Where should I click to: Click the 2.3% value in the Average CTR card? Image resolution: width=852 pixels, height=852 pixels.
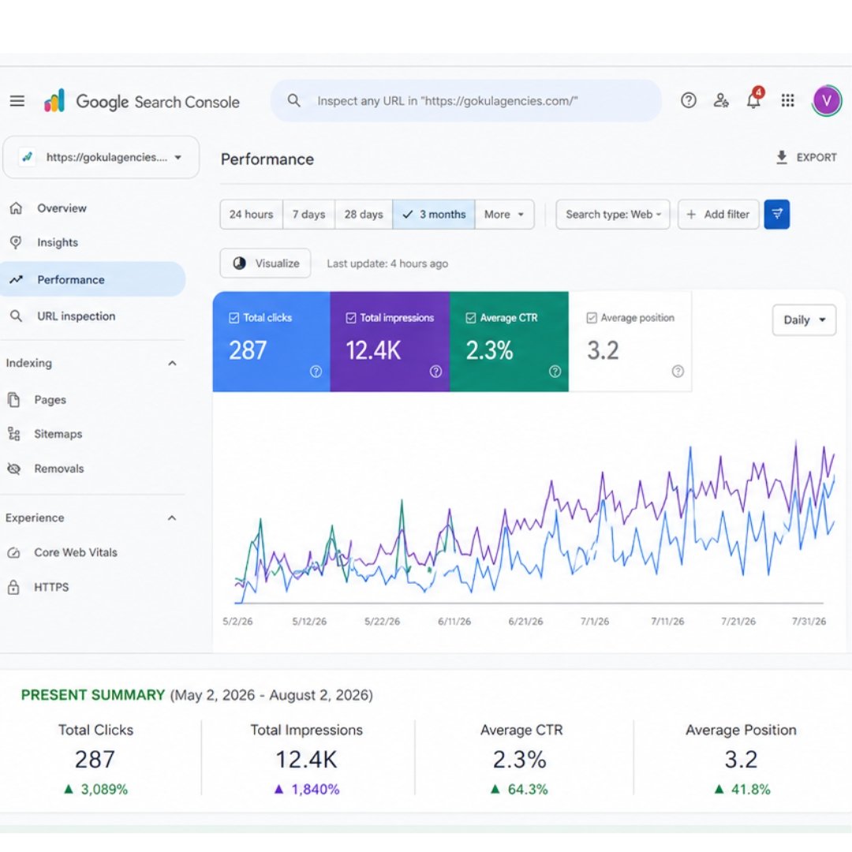[x=489, y=350]
